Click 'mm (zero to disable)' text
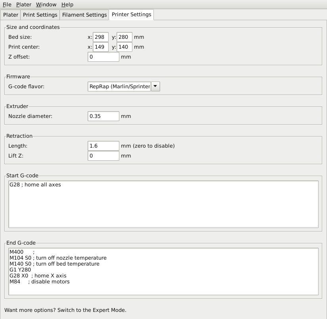 point(148,146)
